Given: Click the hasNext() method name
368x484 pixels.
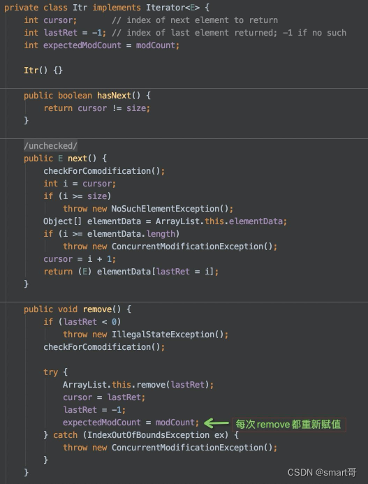Looking at the screenshot, I should tap(114, 96).
